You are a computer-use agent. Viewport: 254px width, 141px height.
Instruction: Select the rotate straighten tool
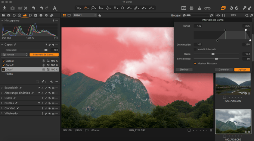click(x=108, y=8)
